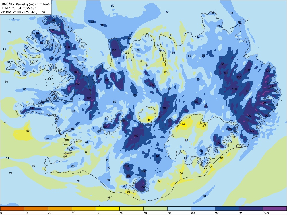
Task: Select the 90–95 medium blue legend swatch
Action: point(227,209)
